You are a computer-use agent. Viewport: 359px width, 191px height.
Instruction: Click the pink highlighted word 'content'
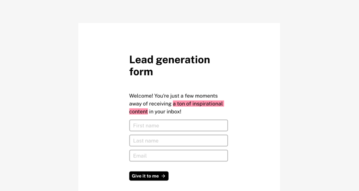(139, 112)
